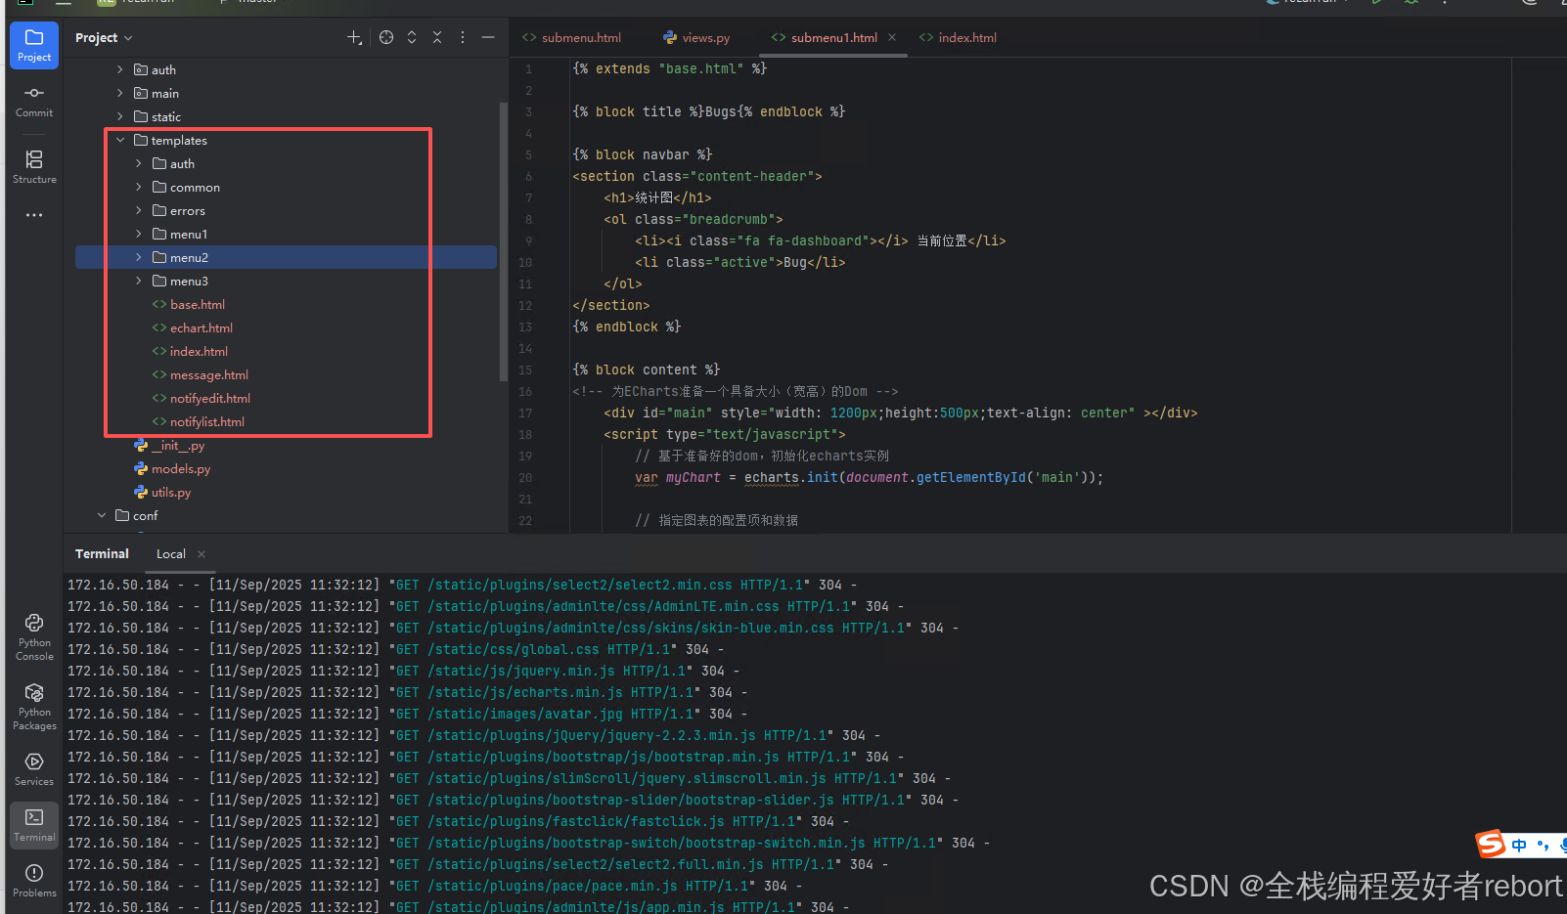Click the global.css log line
1567x914 pixels.
point(396,650)
